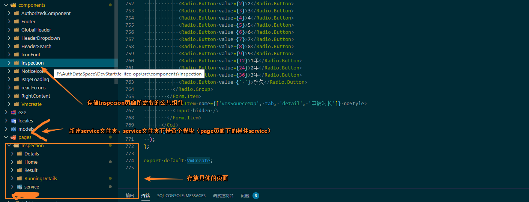Click the 永久 Radio.Button code line

(x=243, y=82)
